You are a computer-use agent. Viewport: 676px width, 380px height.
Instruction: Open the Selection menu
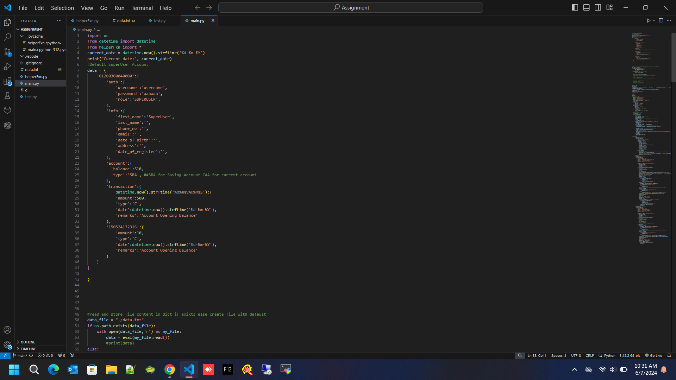point(62,8)
